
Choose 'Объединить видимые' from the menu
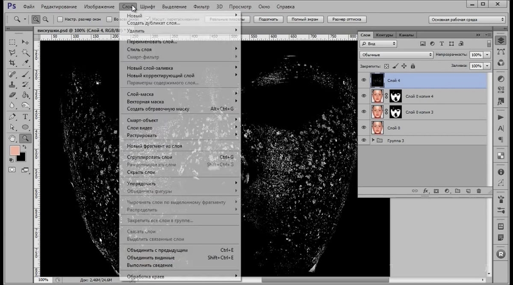(150, 258)
